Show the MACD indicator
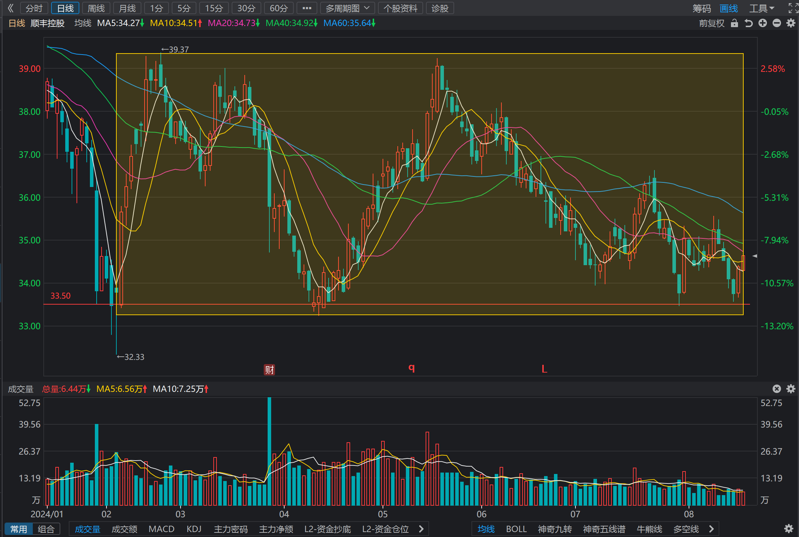Image resolution: width=799 pixels, height=537 pixels. 161,529
